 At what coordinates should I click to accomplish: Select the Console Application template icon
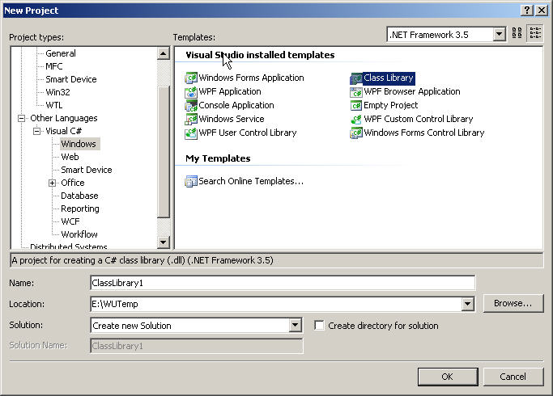pyautogui.click(x=191, y=105)
